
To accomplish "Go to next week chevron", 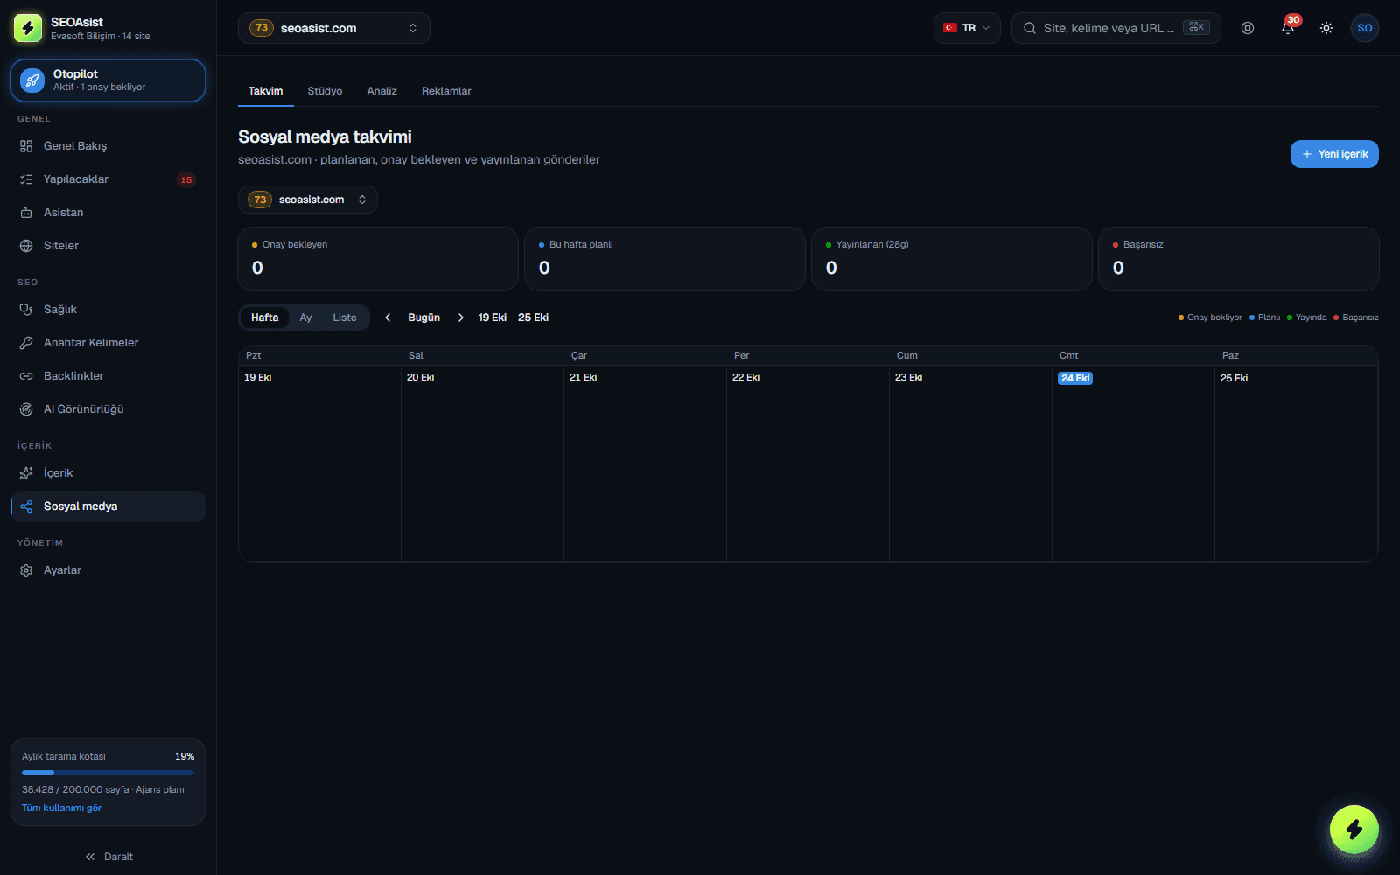I will [x=461, y=318].
